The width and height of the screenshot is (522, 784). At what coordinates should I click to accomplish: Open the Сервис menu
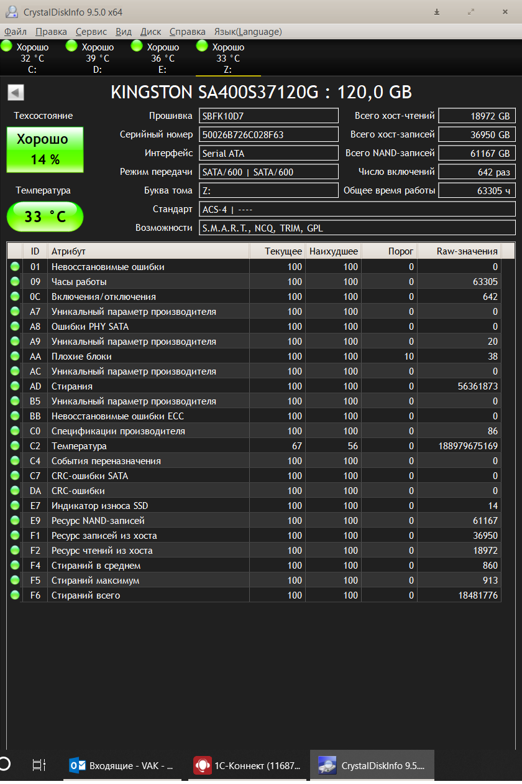click(x=91, y=32)
